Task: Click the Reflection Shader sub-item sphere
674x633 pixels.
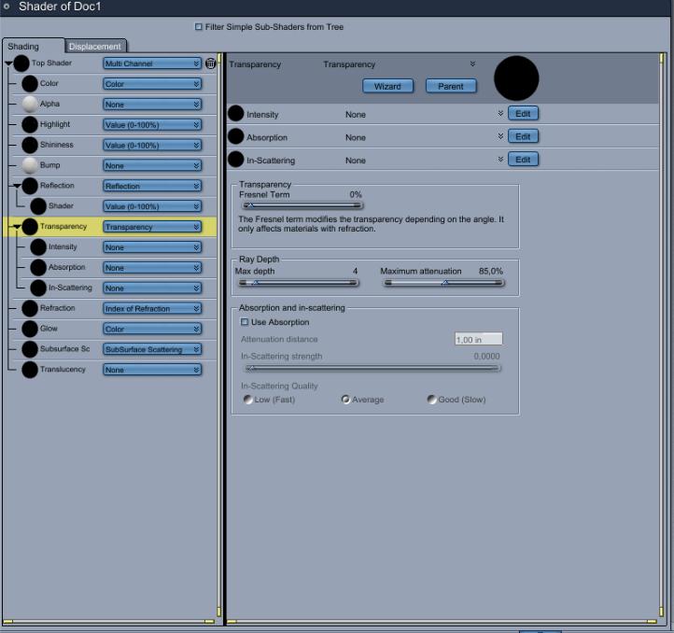Action: (x=38, y=206)
